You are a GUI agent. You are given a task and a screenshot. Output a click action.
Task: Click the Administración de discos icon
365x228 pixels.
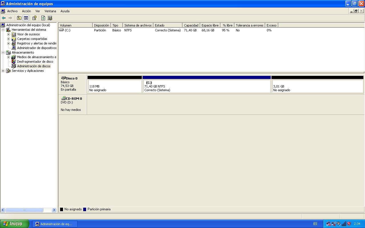coord(14,66)
